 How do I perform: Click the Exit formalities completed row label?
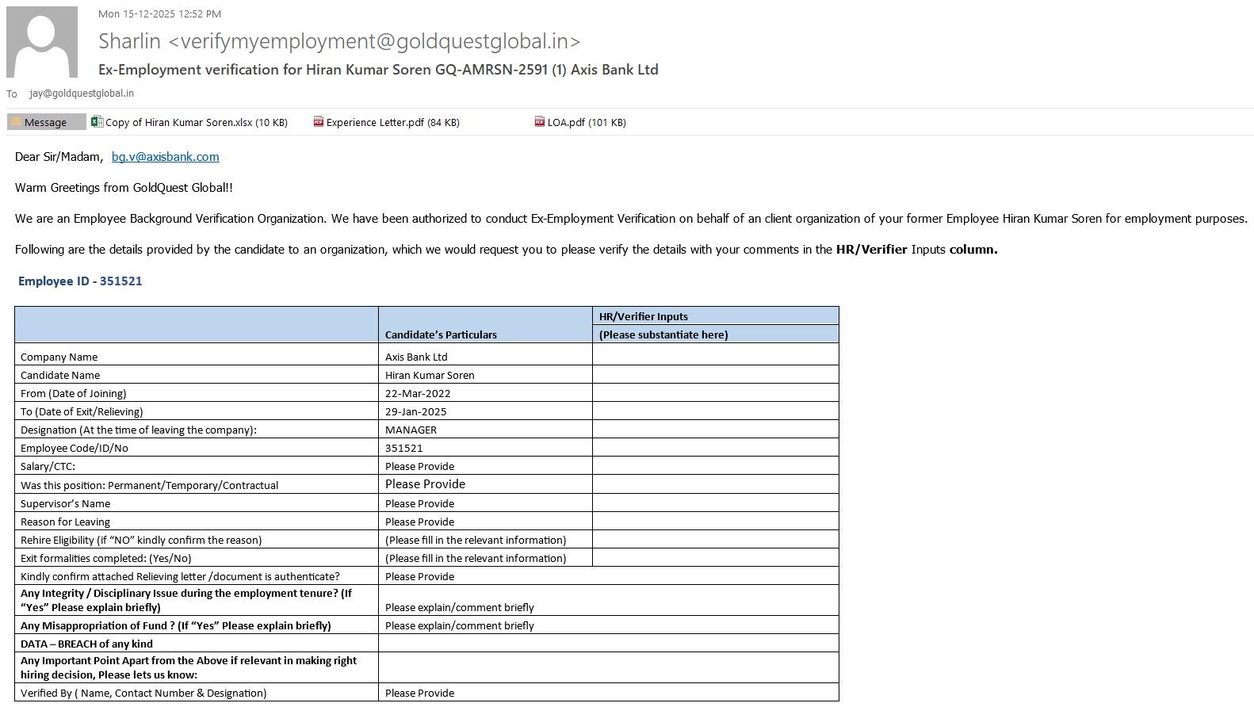106,559
